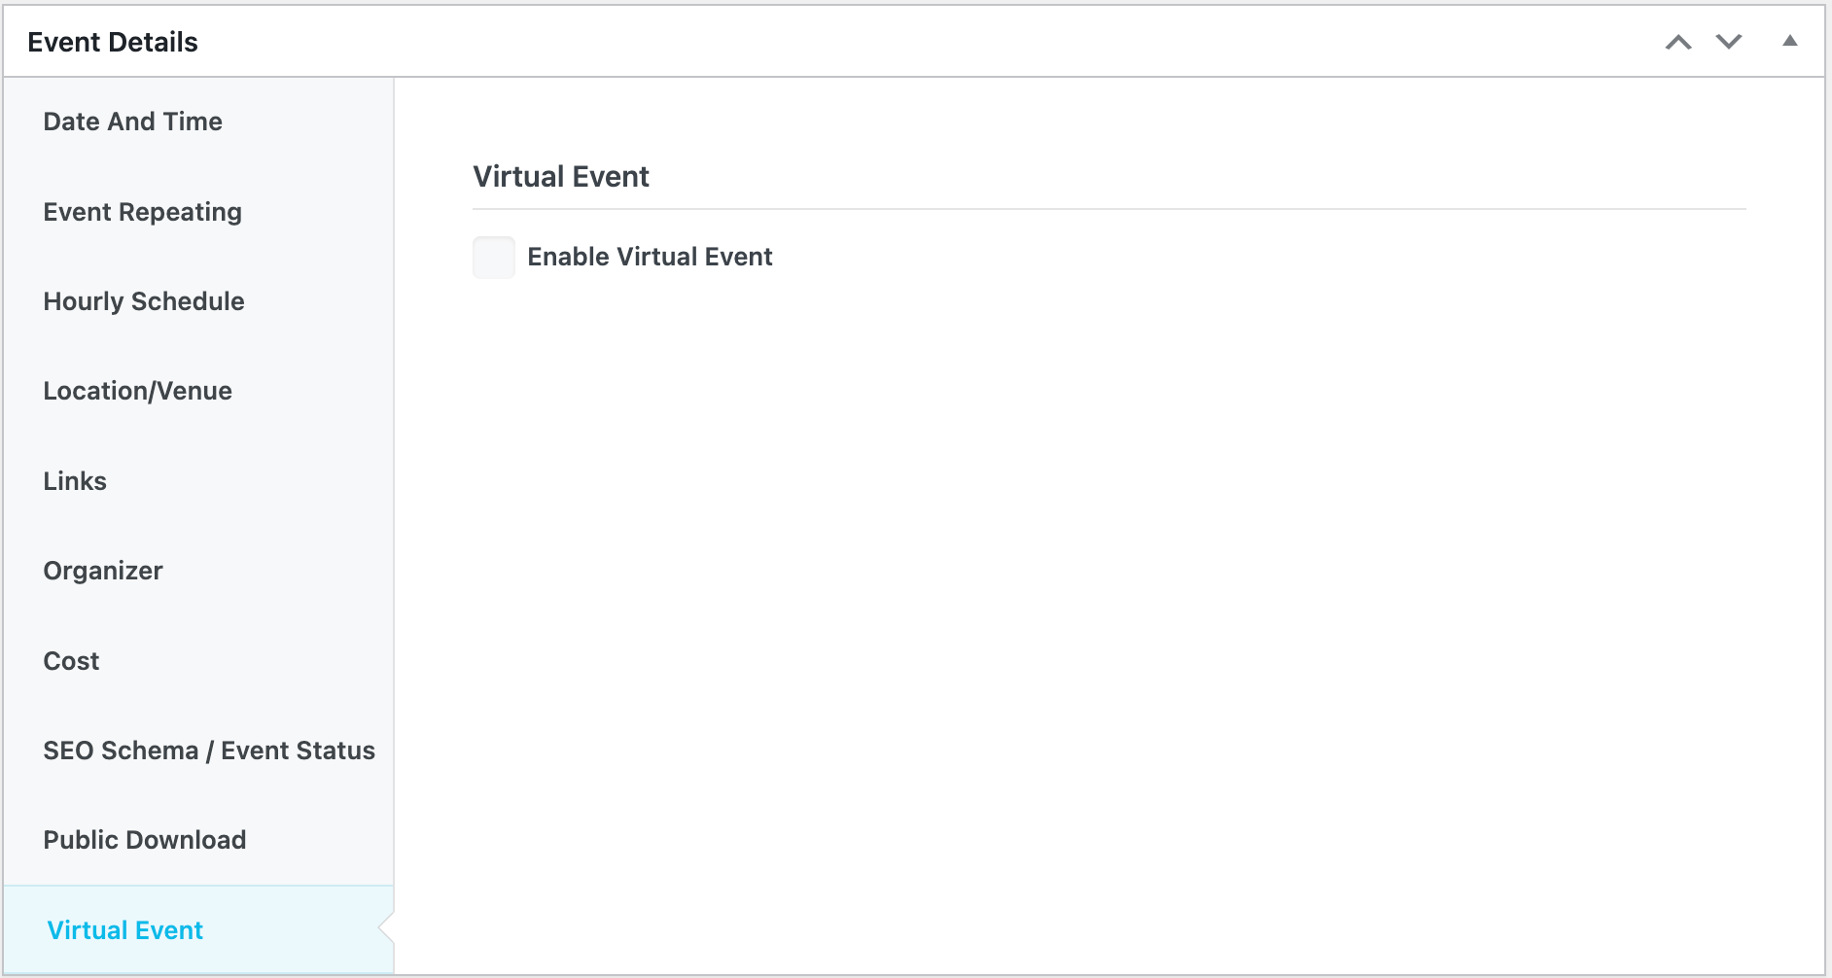Move the Event Details panel down
This screenshot has width=1832, height=978.
(x=1728, y=42)
